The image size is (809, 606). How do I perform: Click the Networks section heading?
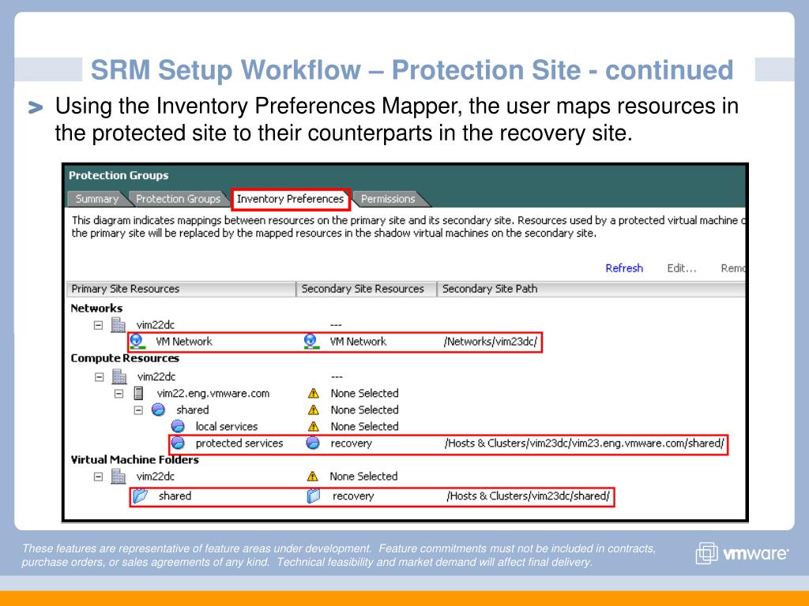[96, 309]
